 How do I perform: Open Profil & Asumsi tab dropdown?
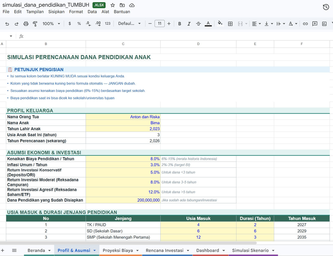94,251
